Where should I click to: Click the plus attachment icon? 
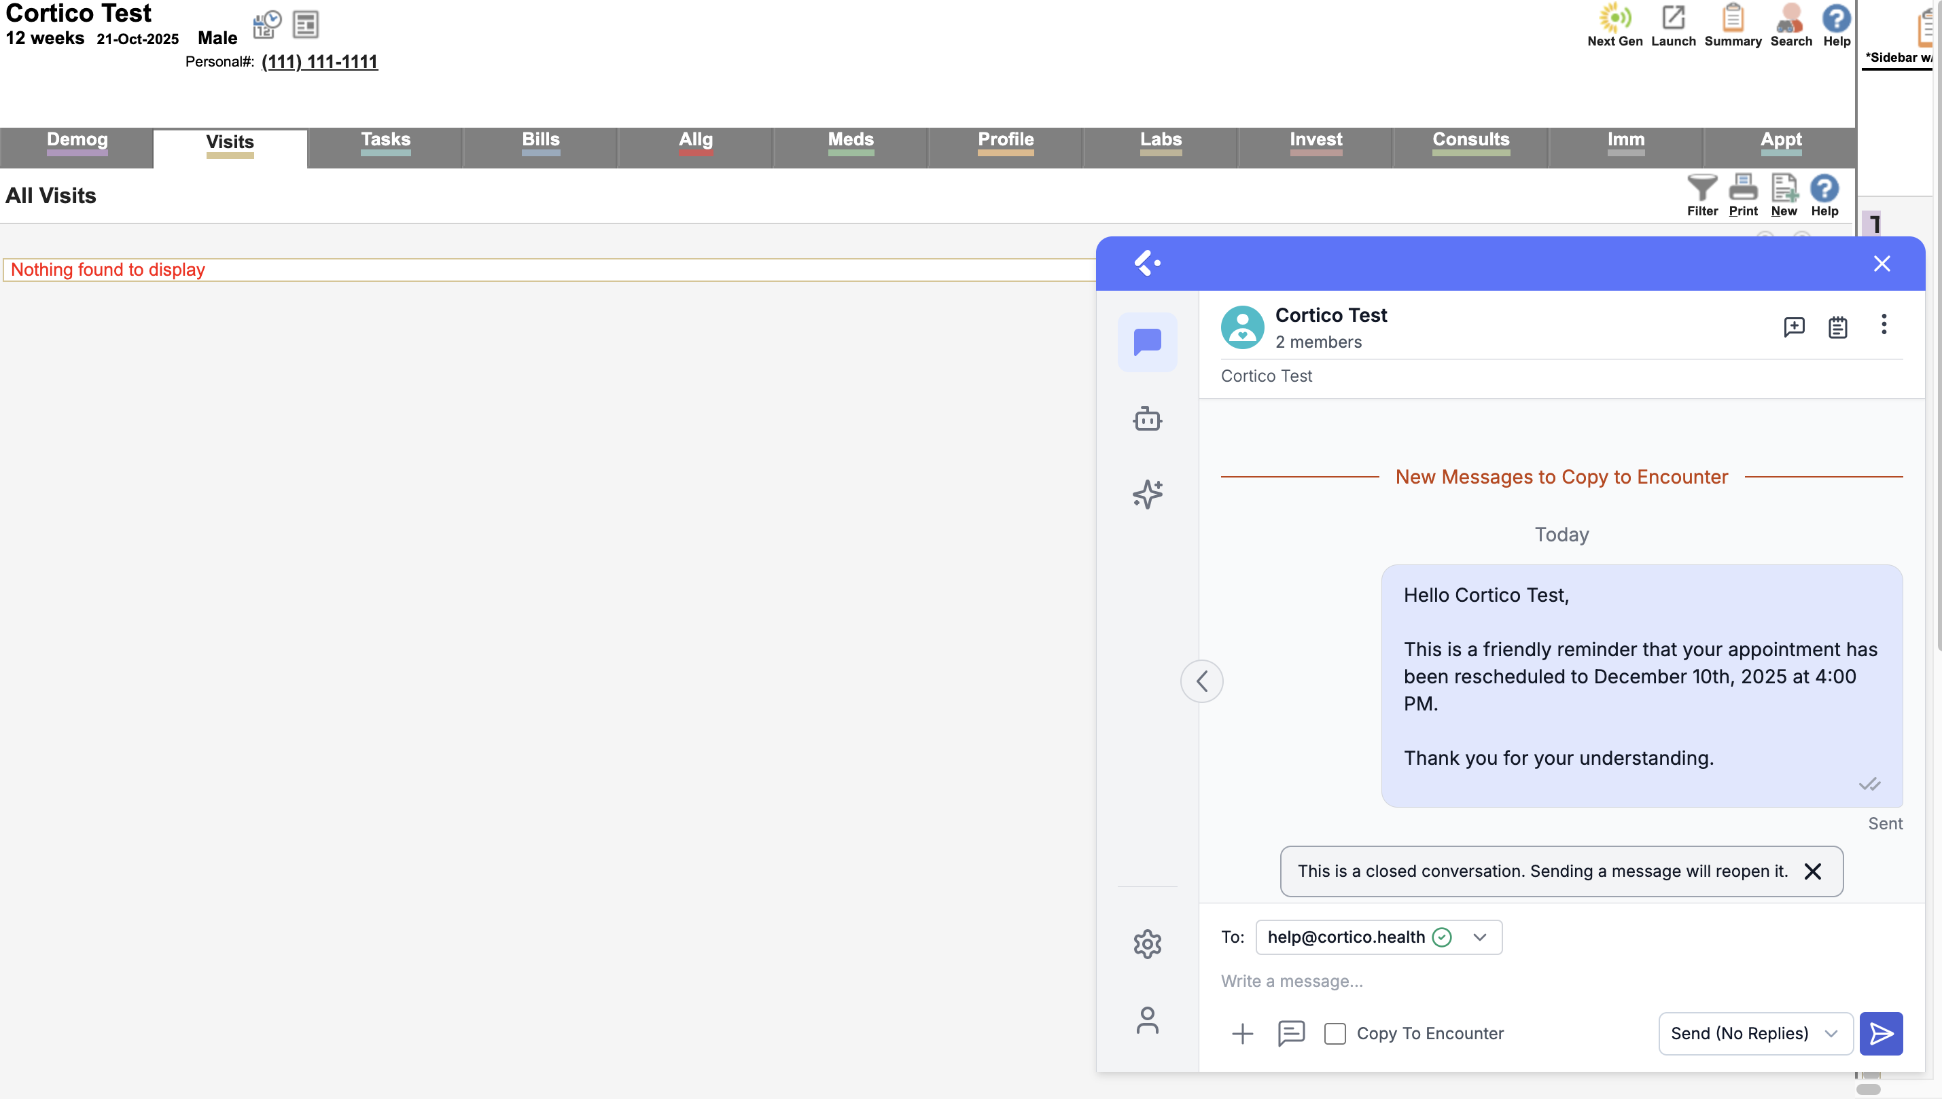point(1242,1033)
